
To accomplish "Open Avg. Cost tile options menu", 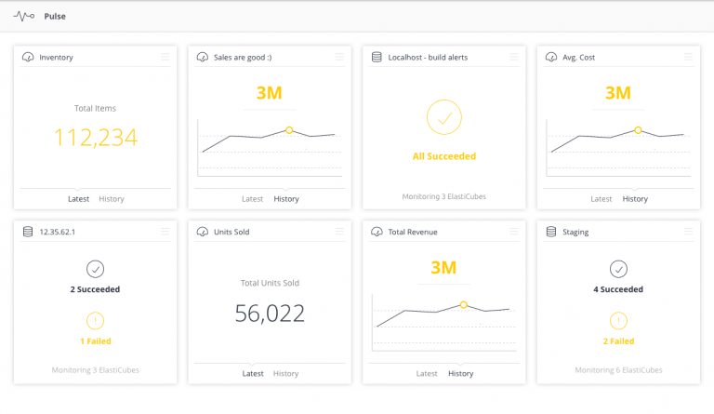I will coord(688,57).
